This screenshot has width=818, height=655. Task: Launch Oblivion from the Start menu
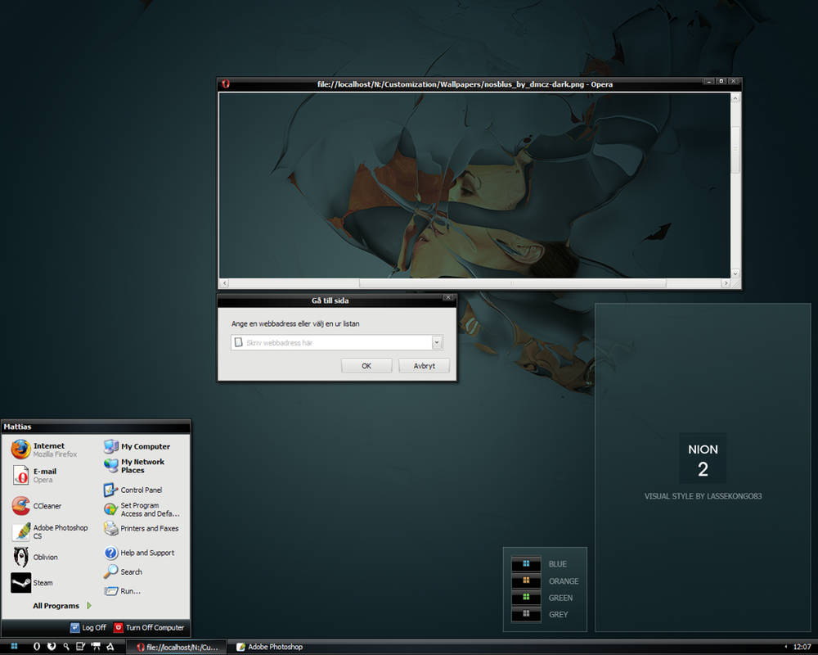[45, 558]
